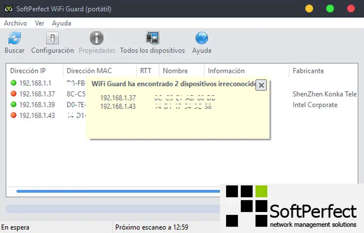
Task: Click the notification title WiFi Guard ha encontrado
Action: tap(174, 84)
